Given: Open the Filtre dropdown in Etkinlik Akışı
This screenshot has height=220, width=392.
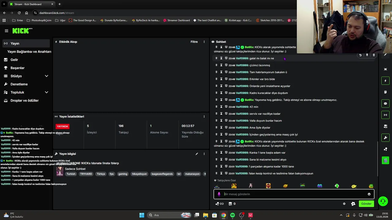Looking at the screenshot, I should click(194, 42).
